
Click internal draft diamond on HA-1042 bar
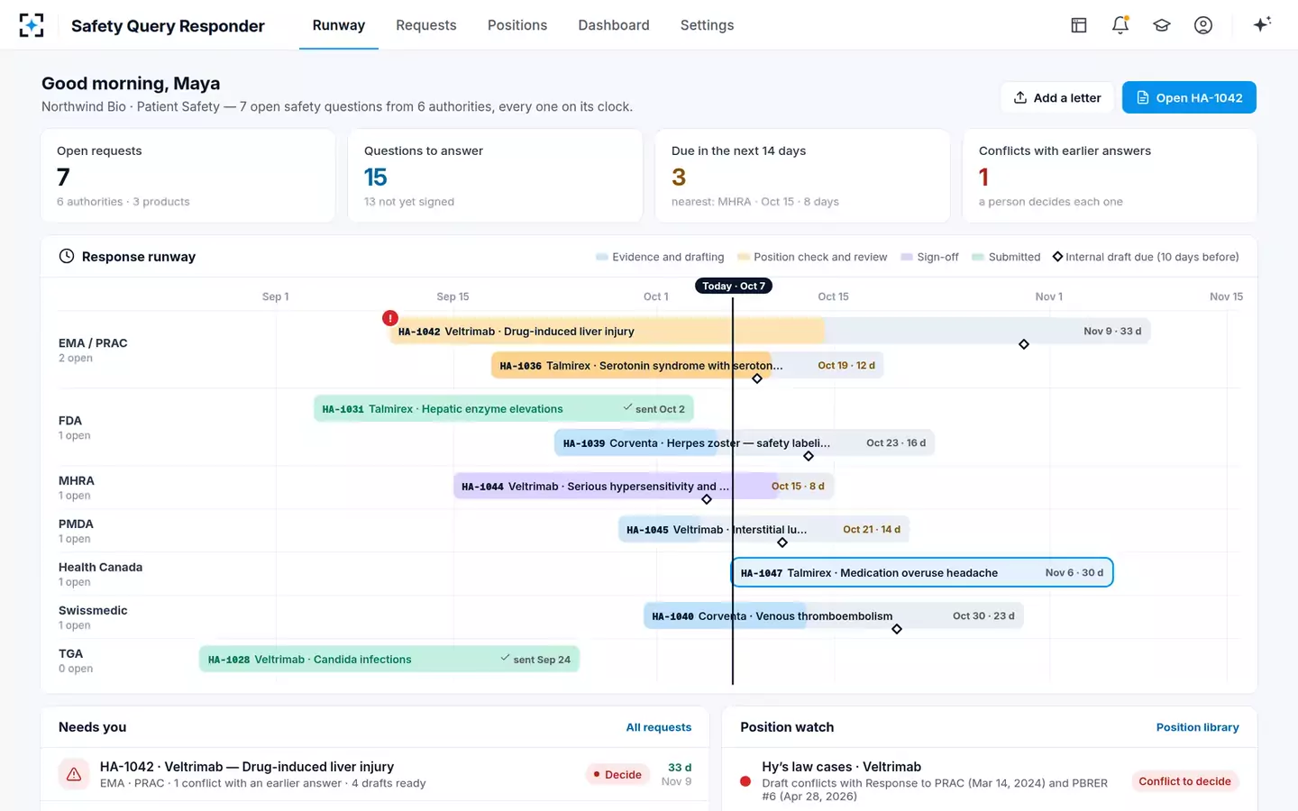[x=1024, y=344]
